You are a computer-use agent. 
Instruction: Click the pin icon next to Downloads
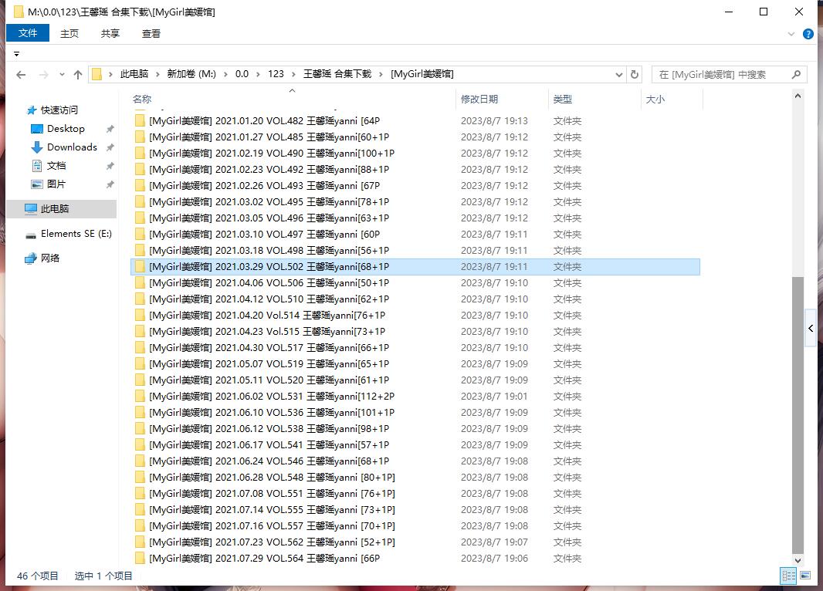pyautogui.click(x=110, y=148)
